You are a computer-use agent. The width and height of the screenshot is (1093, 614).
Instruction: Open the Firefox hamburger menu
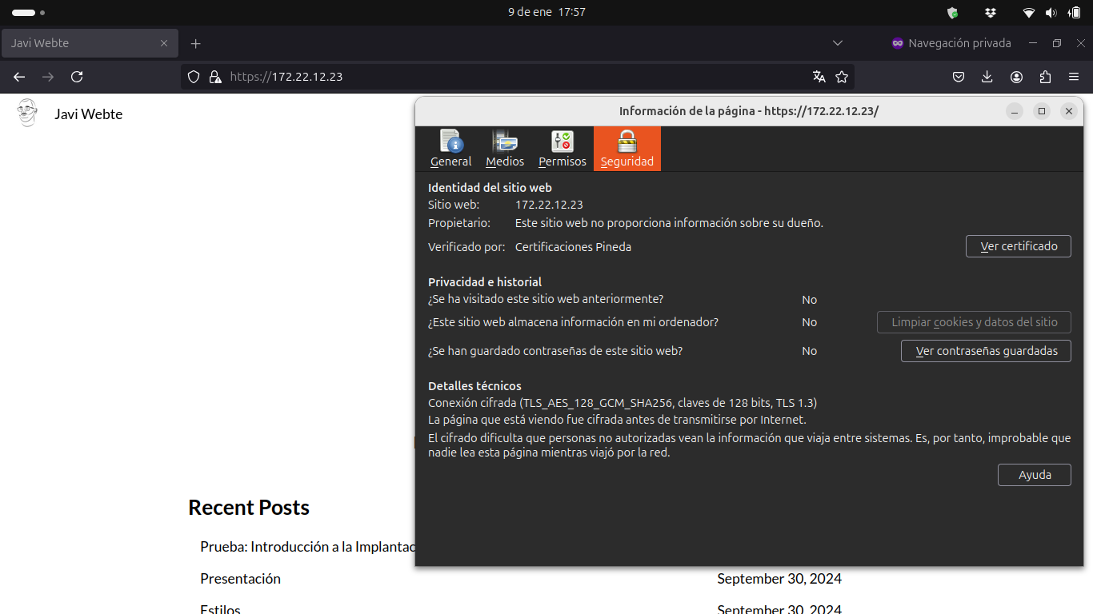coord(1074,77)
